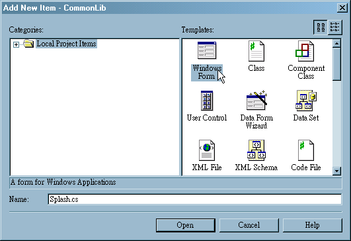The width and height of the screenshot is (351, 241).
Task: Click the "XML File" label text
Action: point(207,168)
